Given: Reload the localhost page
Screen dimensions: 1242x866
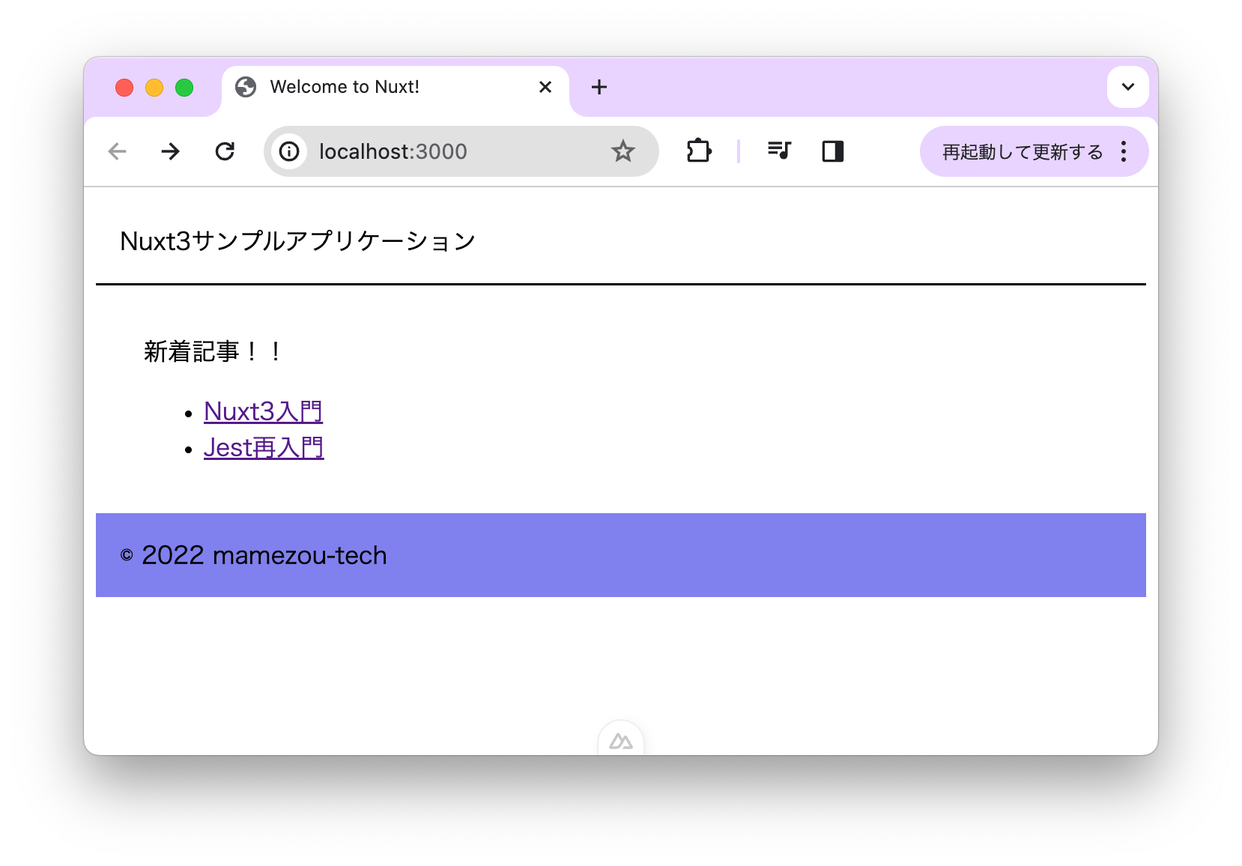Looking at the screenshot, I should (x=225, y=151).
